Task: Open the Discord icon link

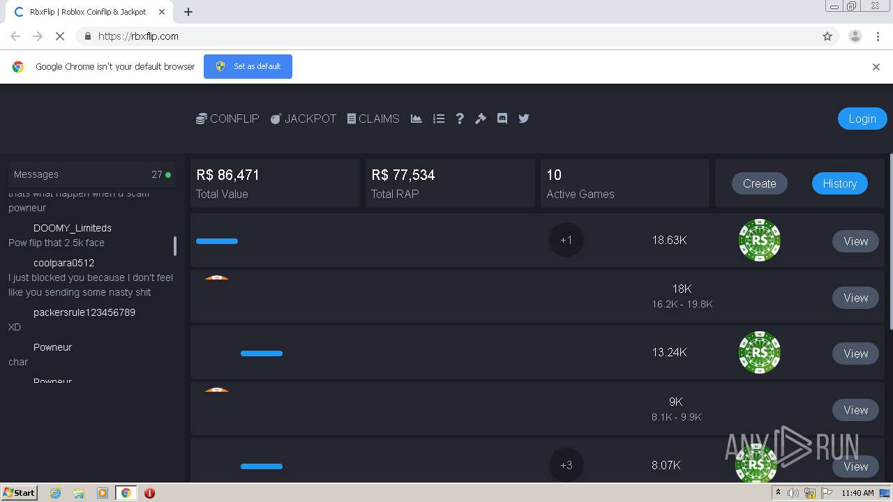Action: 502,119
